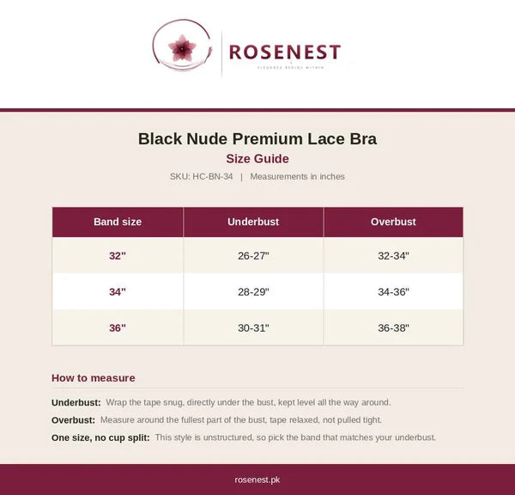
Task: Click the 28-29" underbust value
Action: (x=253, y=291)
